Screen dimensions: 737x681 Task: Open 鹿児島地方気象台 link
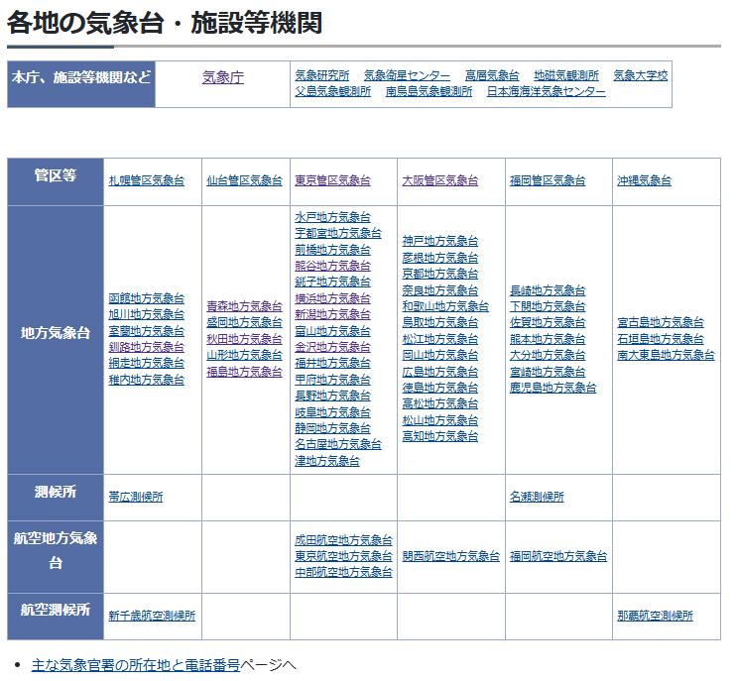coord(553,388)
